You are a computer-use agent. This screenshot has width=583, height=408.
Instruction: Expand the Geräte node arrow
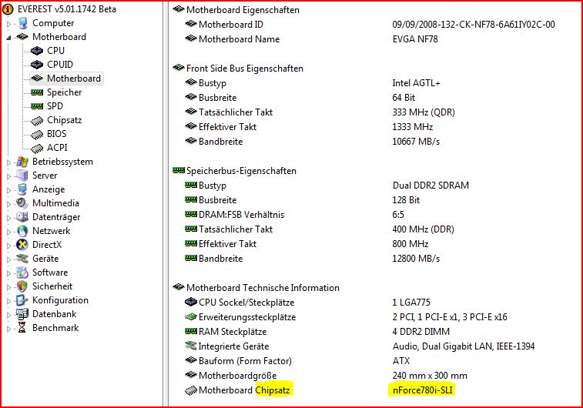9,259
